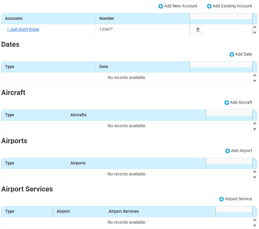259x229 pixels.
Task: Sort by the Accounts column header
Action: click(x=14, y=18)
